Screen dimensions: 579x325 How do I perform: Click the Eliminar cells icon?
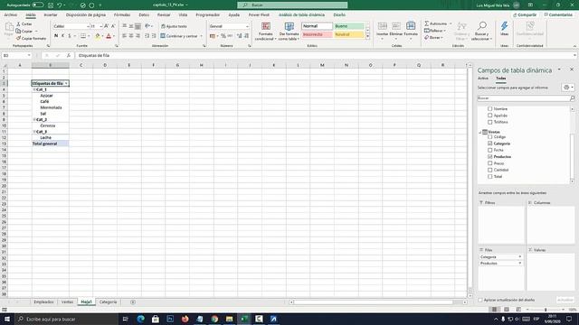[396, 26]
